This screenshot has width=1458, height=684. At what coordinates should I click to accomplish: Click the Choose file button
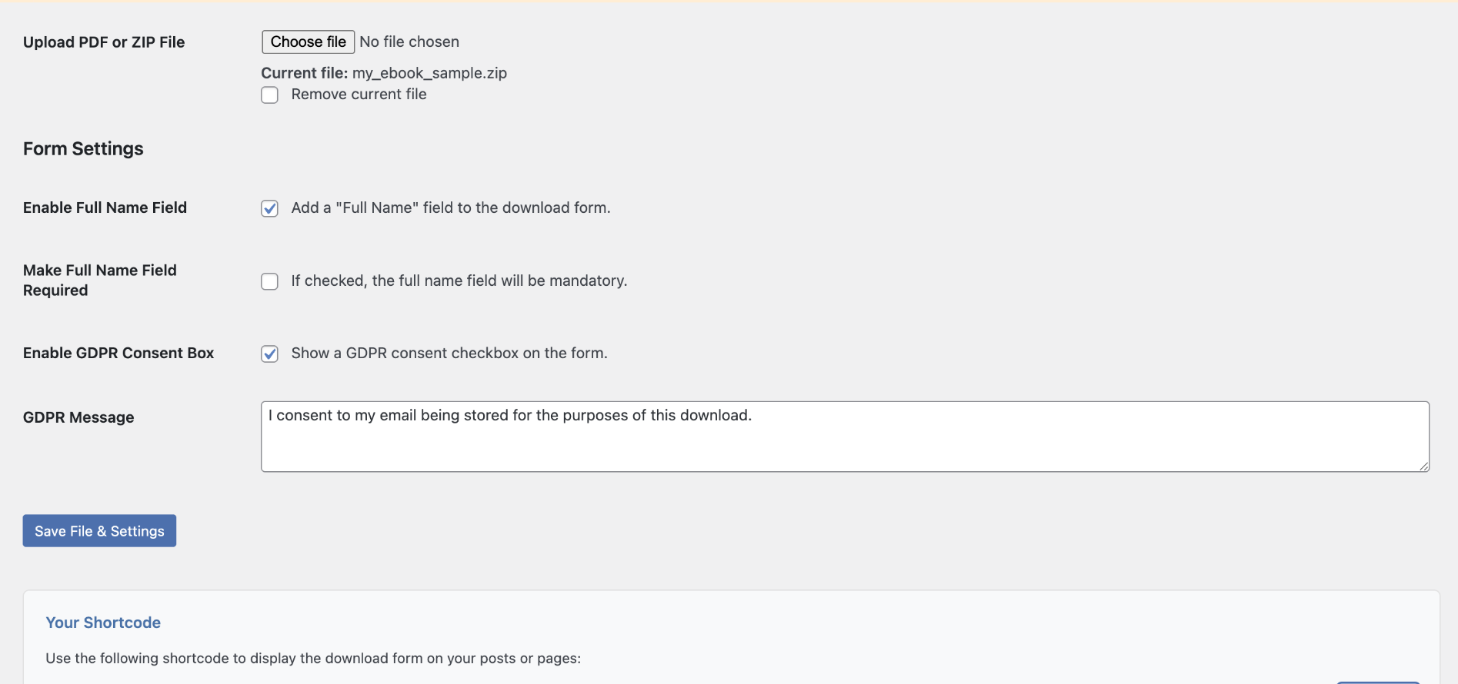(x=308, y=42)
